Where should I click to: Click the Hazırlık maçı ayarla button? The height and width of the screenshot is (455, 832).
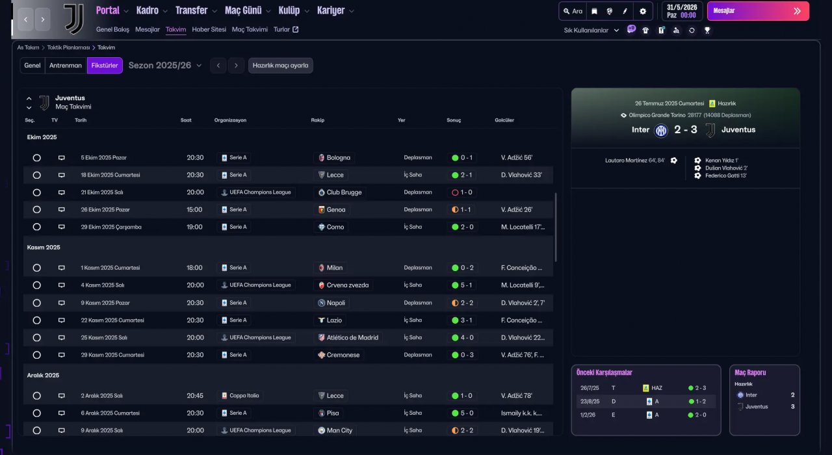[280, 66]
